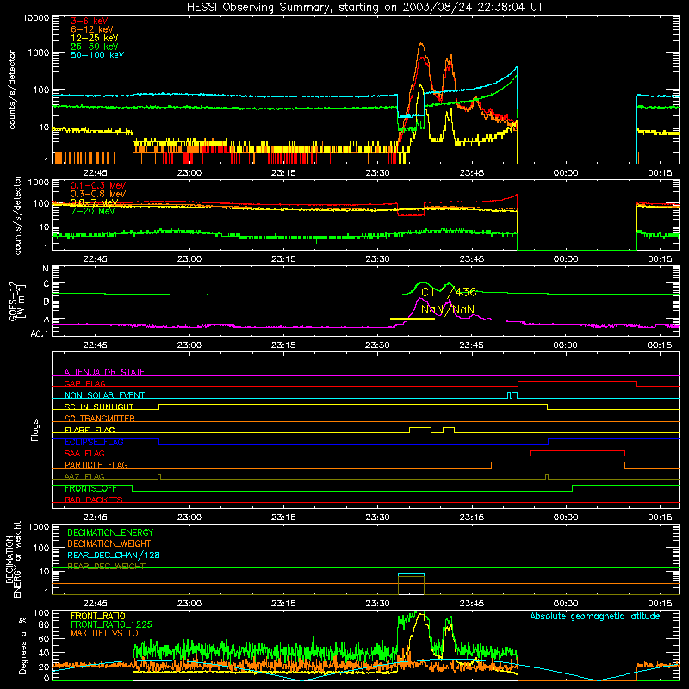Click the 10000 tick label on top panel
The width and height of the screenshot is (689, 689).
[36, 17]
